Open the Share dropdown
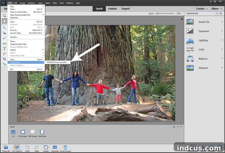The image size is (225, 153). click(x=217, y=9)
